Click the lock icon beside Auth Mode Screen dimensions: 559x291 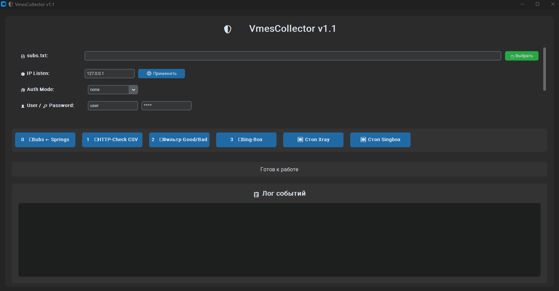tap(23, 90)
